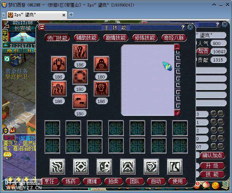Image resolution: width=232 pixels, height=193 pixels.
Task: Click the 指引 button under the minimap
Action: pos(12,51)
